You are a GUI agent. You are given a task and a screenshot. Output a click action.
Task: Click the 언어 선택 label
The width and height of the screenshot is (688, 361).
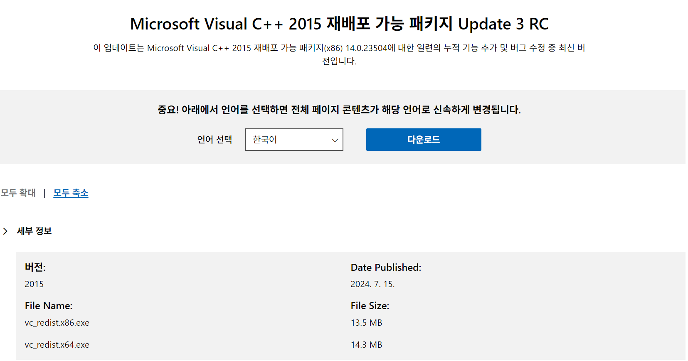pyautogui.click(x=215, y=140)
